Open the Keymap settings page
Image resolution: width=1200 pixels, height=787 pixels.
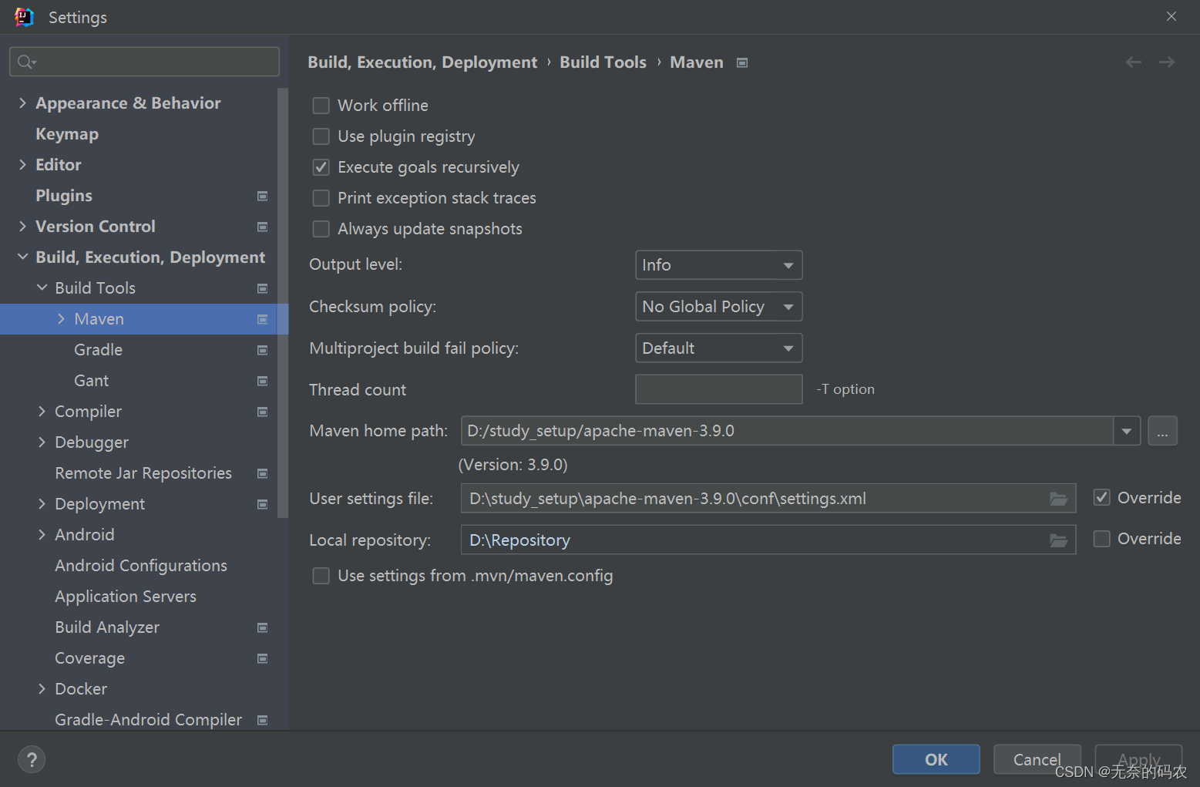pyautogui.click(x=67, y=134)
